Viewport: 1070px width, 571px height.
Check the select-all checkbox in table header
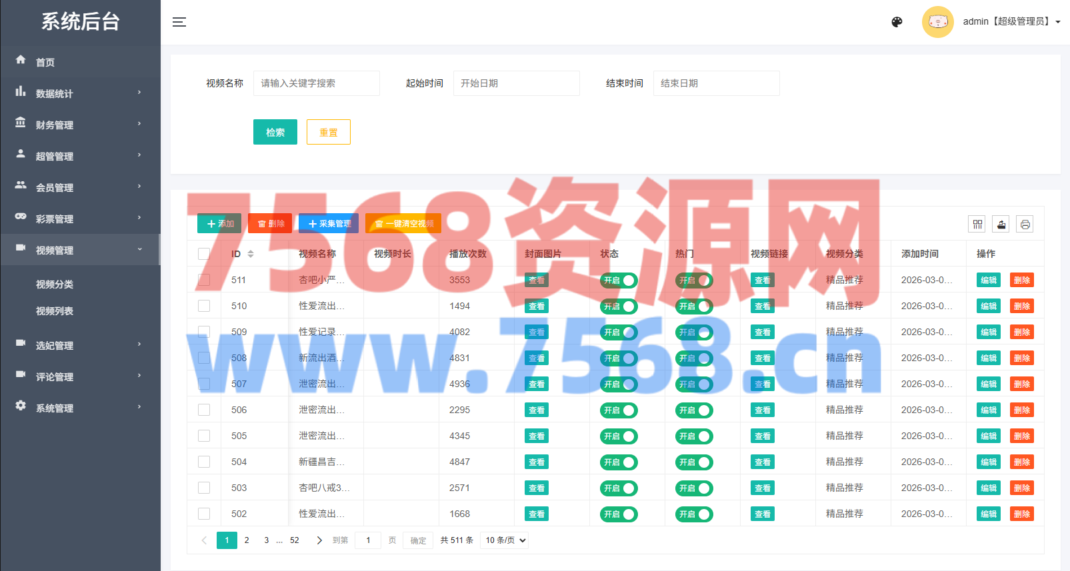[x=204, y=254]
